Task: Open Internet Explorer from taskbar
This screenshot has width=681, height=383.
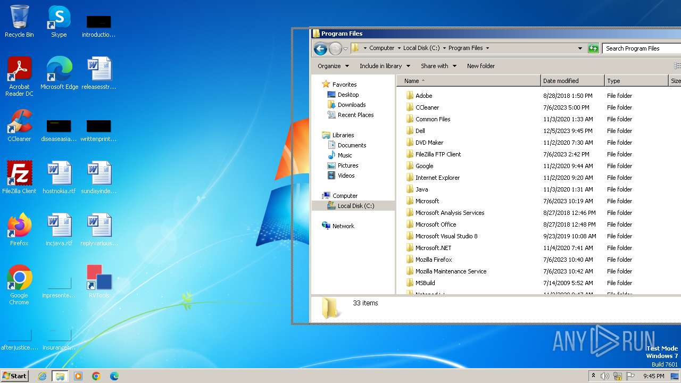Action: point(42,376)
